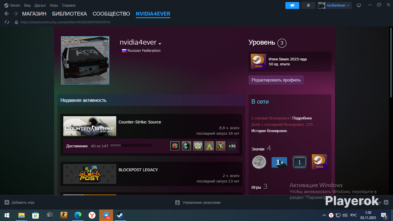Screen dimensions: 393x221
Task: Open the Windows notification center
Action: coord(384,215)
